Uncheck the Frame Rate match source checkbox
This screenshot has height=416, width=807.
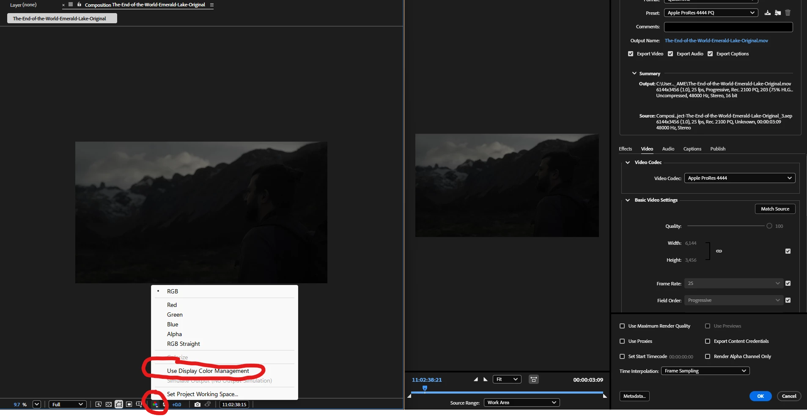point(788,283)
